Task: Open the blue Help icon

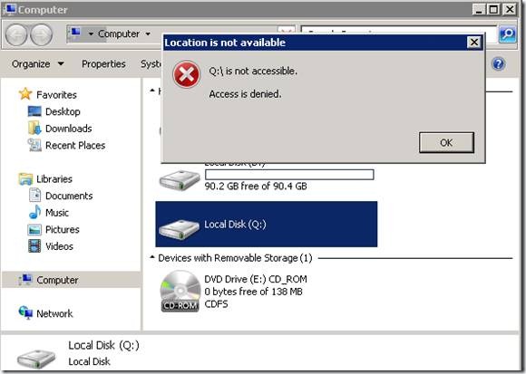Action: 498,63
